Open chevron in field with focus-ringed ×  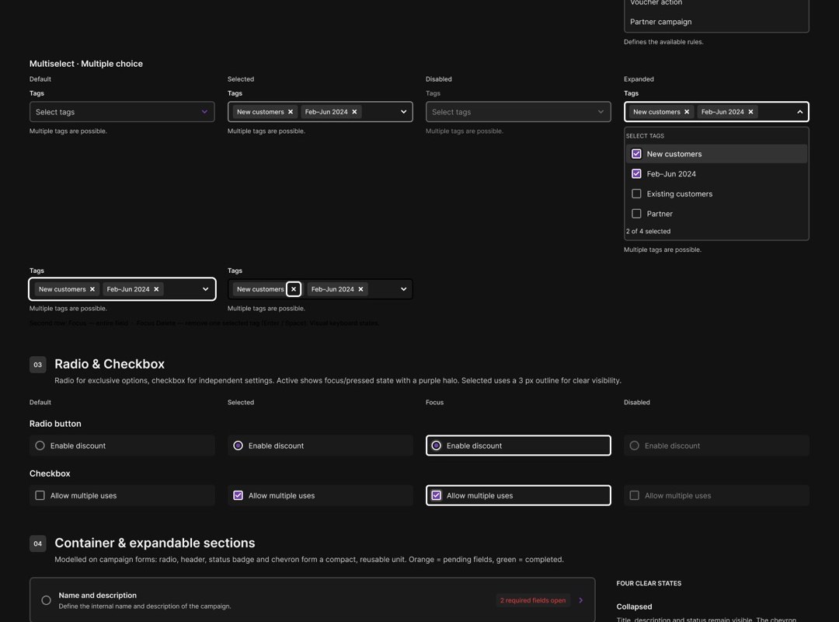click(x=403, y=289)
